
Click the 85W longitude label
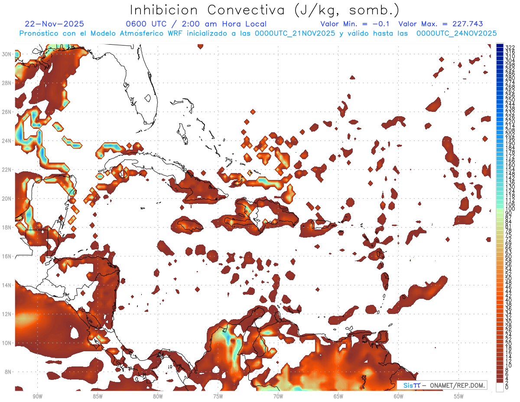coord(97,396)
